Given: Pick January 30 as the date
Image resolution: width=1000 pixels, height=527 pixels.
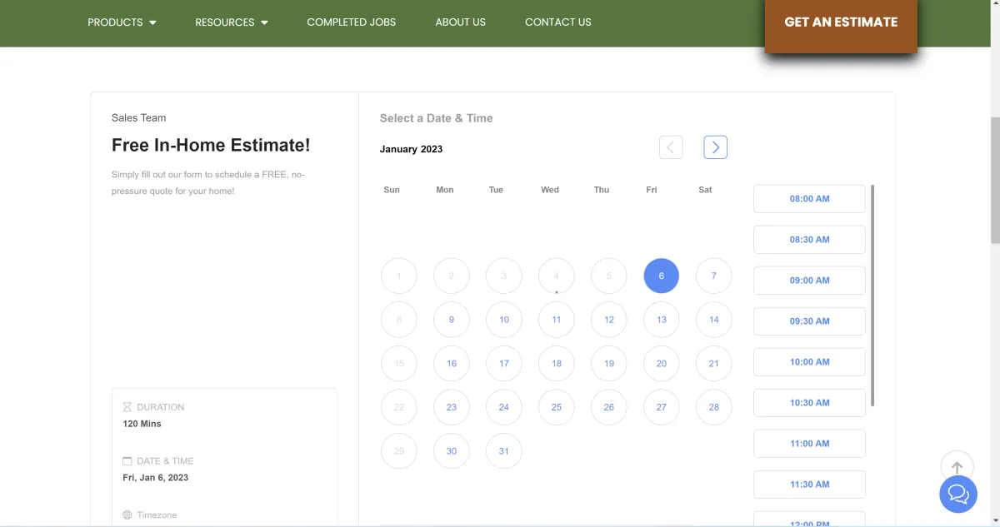Looking at the screenshot, I should click(452, 451).
